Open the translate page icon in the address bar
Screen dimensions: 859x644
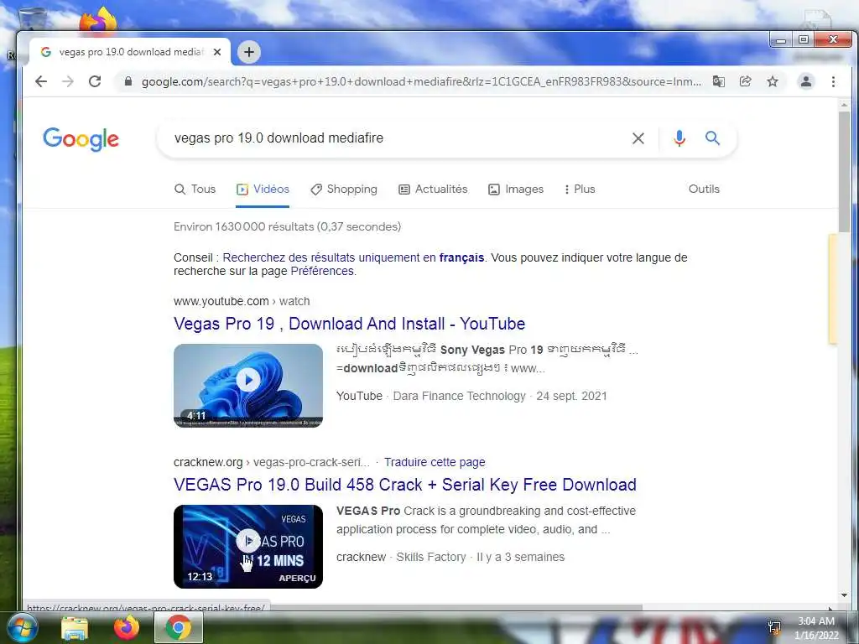[718, 81]
